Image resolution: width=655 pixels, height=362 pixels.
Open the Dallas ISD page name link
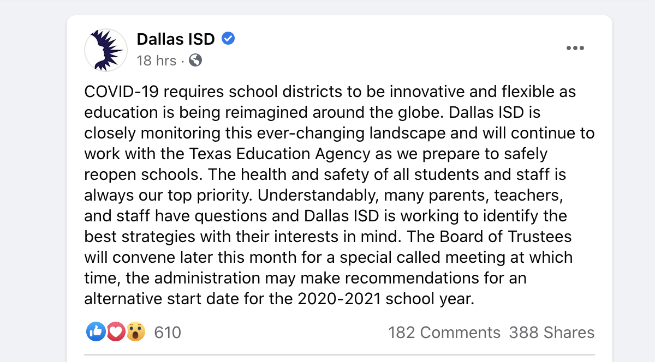175,39
